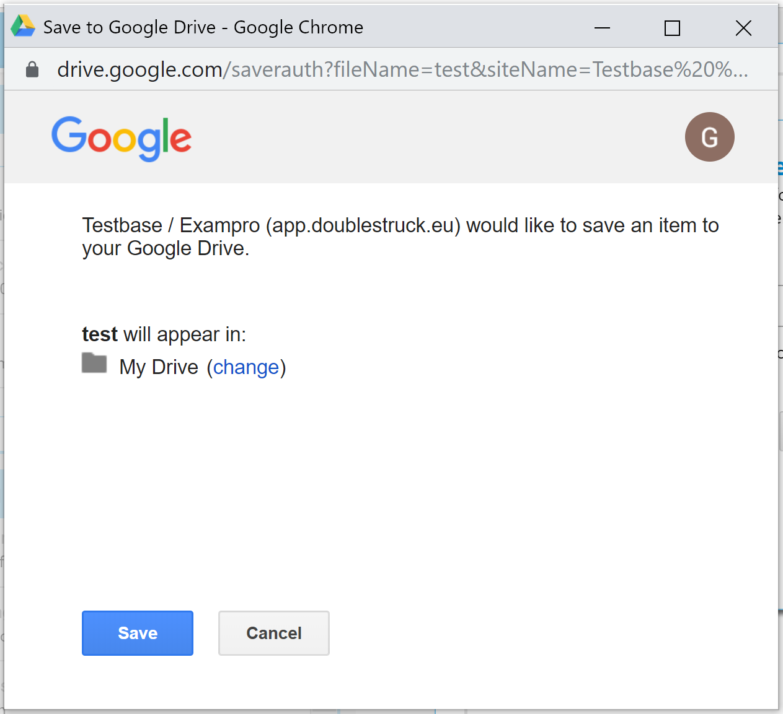Minimize the Save to Google Drive window
Screen dimensions: 783x714
602,28
